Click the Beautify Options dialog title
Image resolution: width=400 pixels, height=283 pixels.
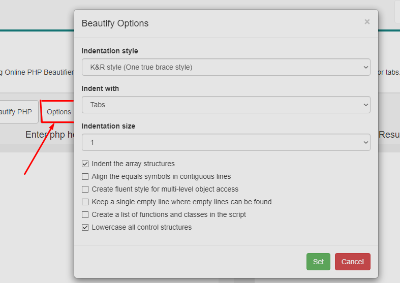pyautogui.click(x=115, y=23)
